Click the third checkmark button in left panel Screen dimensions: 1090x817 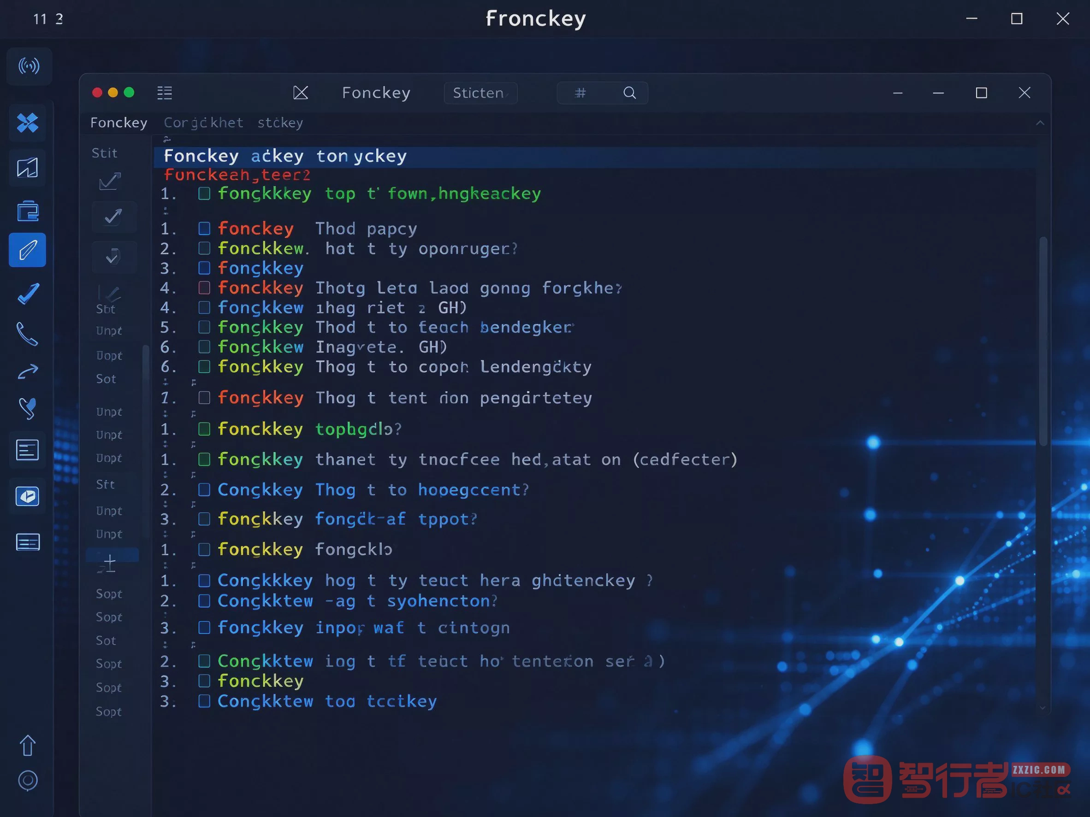pos(114,257)
